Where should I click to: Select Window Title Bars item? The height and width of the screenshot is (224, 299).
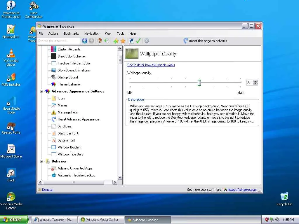coord(70,154)
